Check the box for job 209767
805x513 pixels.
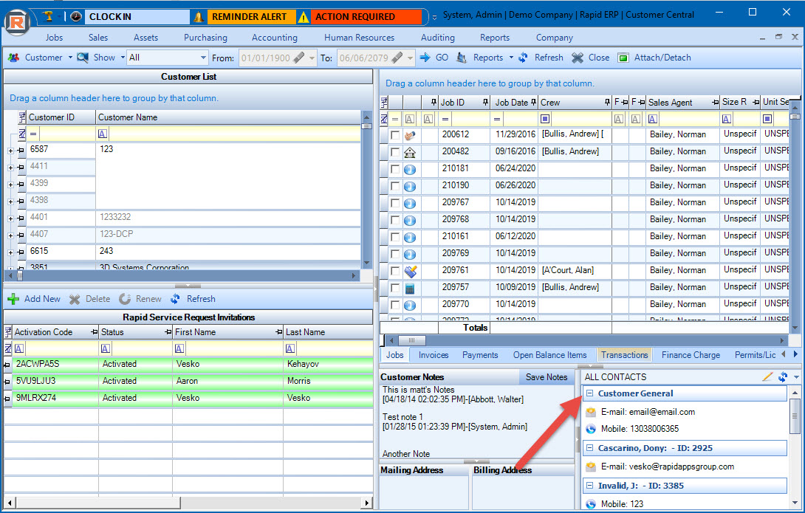(x=395, y=203)
